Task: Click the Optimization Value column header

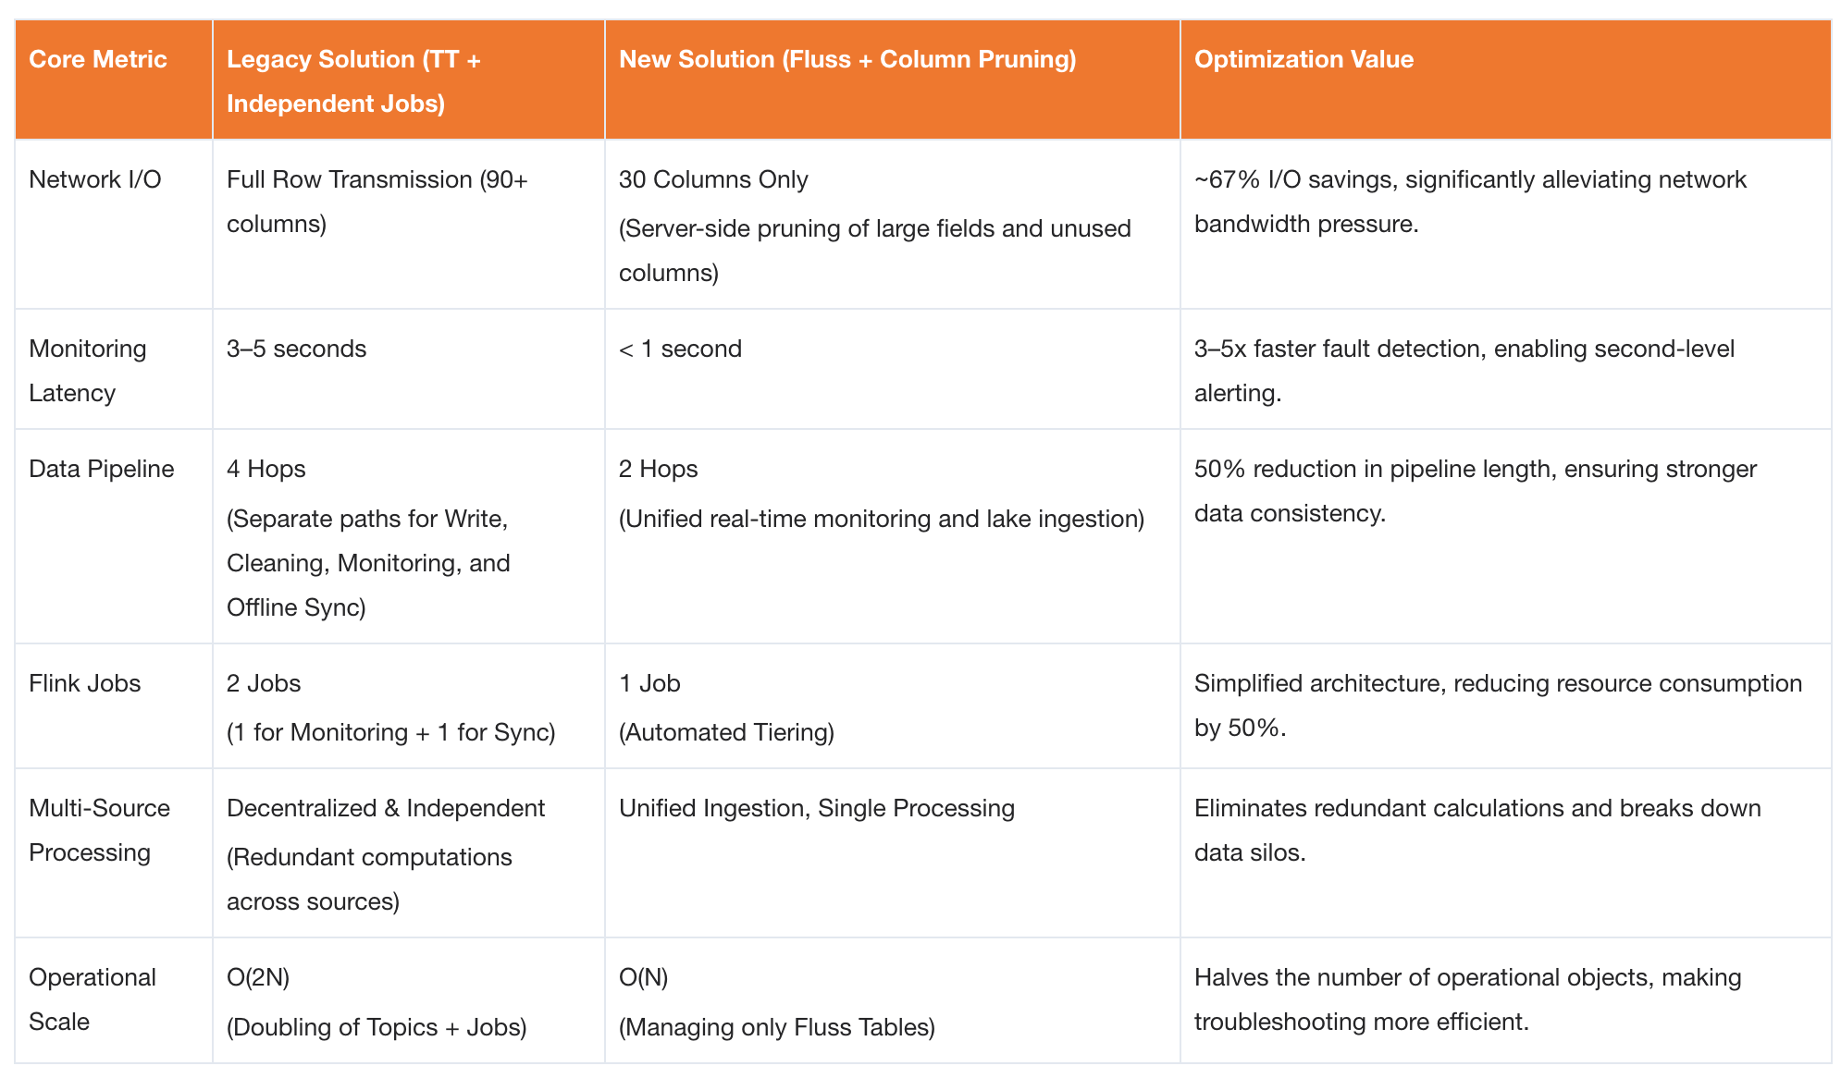Action: 1304,59
